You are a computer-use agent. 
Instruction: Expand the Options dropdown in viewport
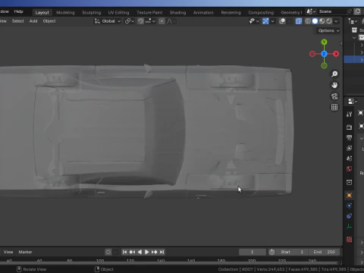(328, 30)
